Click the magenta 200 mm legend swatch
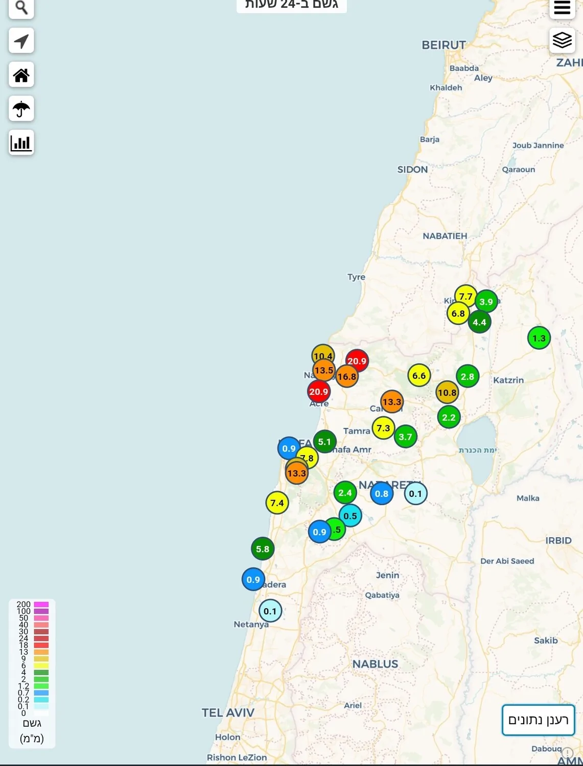 click(x=41, y=605)
